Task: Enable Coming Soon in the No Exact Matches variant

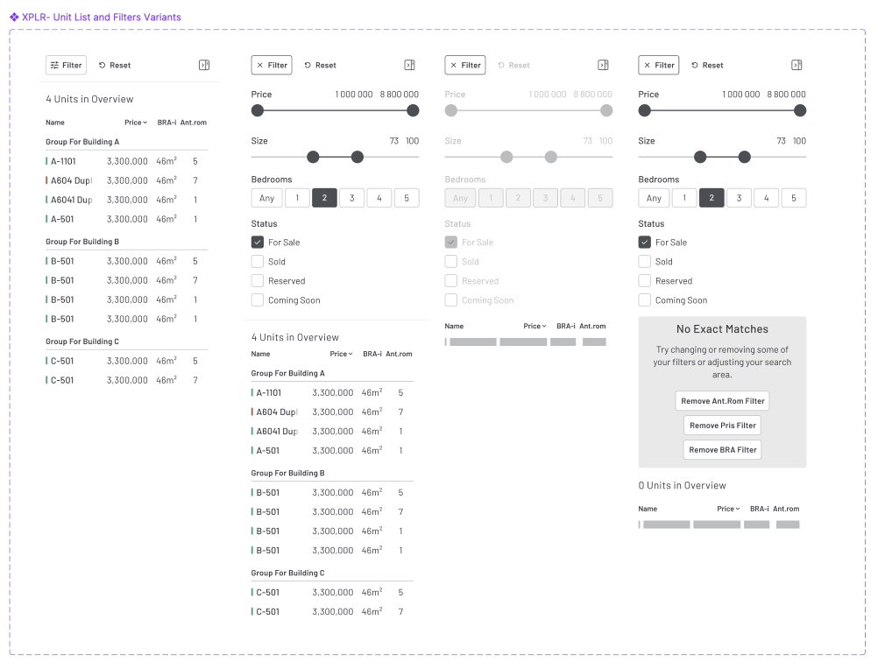Action: coord(645,300)
